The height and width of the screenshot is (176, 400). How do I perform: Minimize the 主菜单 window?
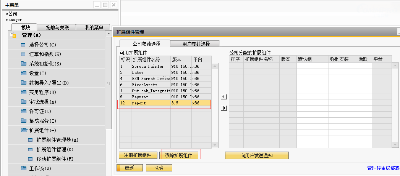point(97,5)
